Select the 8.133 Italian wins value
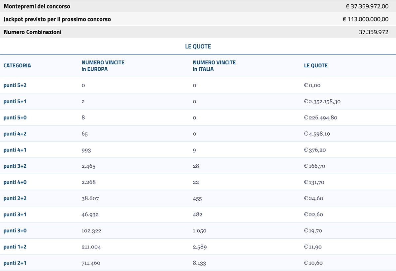This screenshot has width=396, height=271. coord(200,263)
